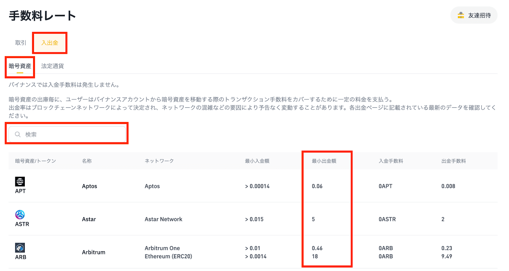Click the > 0.01 minimum deposit value

tap(253, 248)
